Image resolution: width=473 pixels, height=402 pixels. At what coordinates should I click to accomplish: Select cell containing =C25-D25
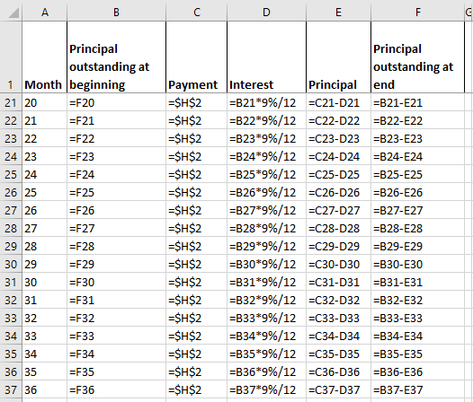[338, 174]
